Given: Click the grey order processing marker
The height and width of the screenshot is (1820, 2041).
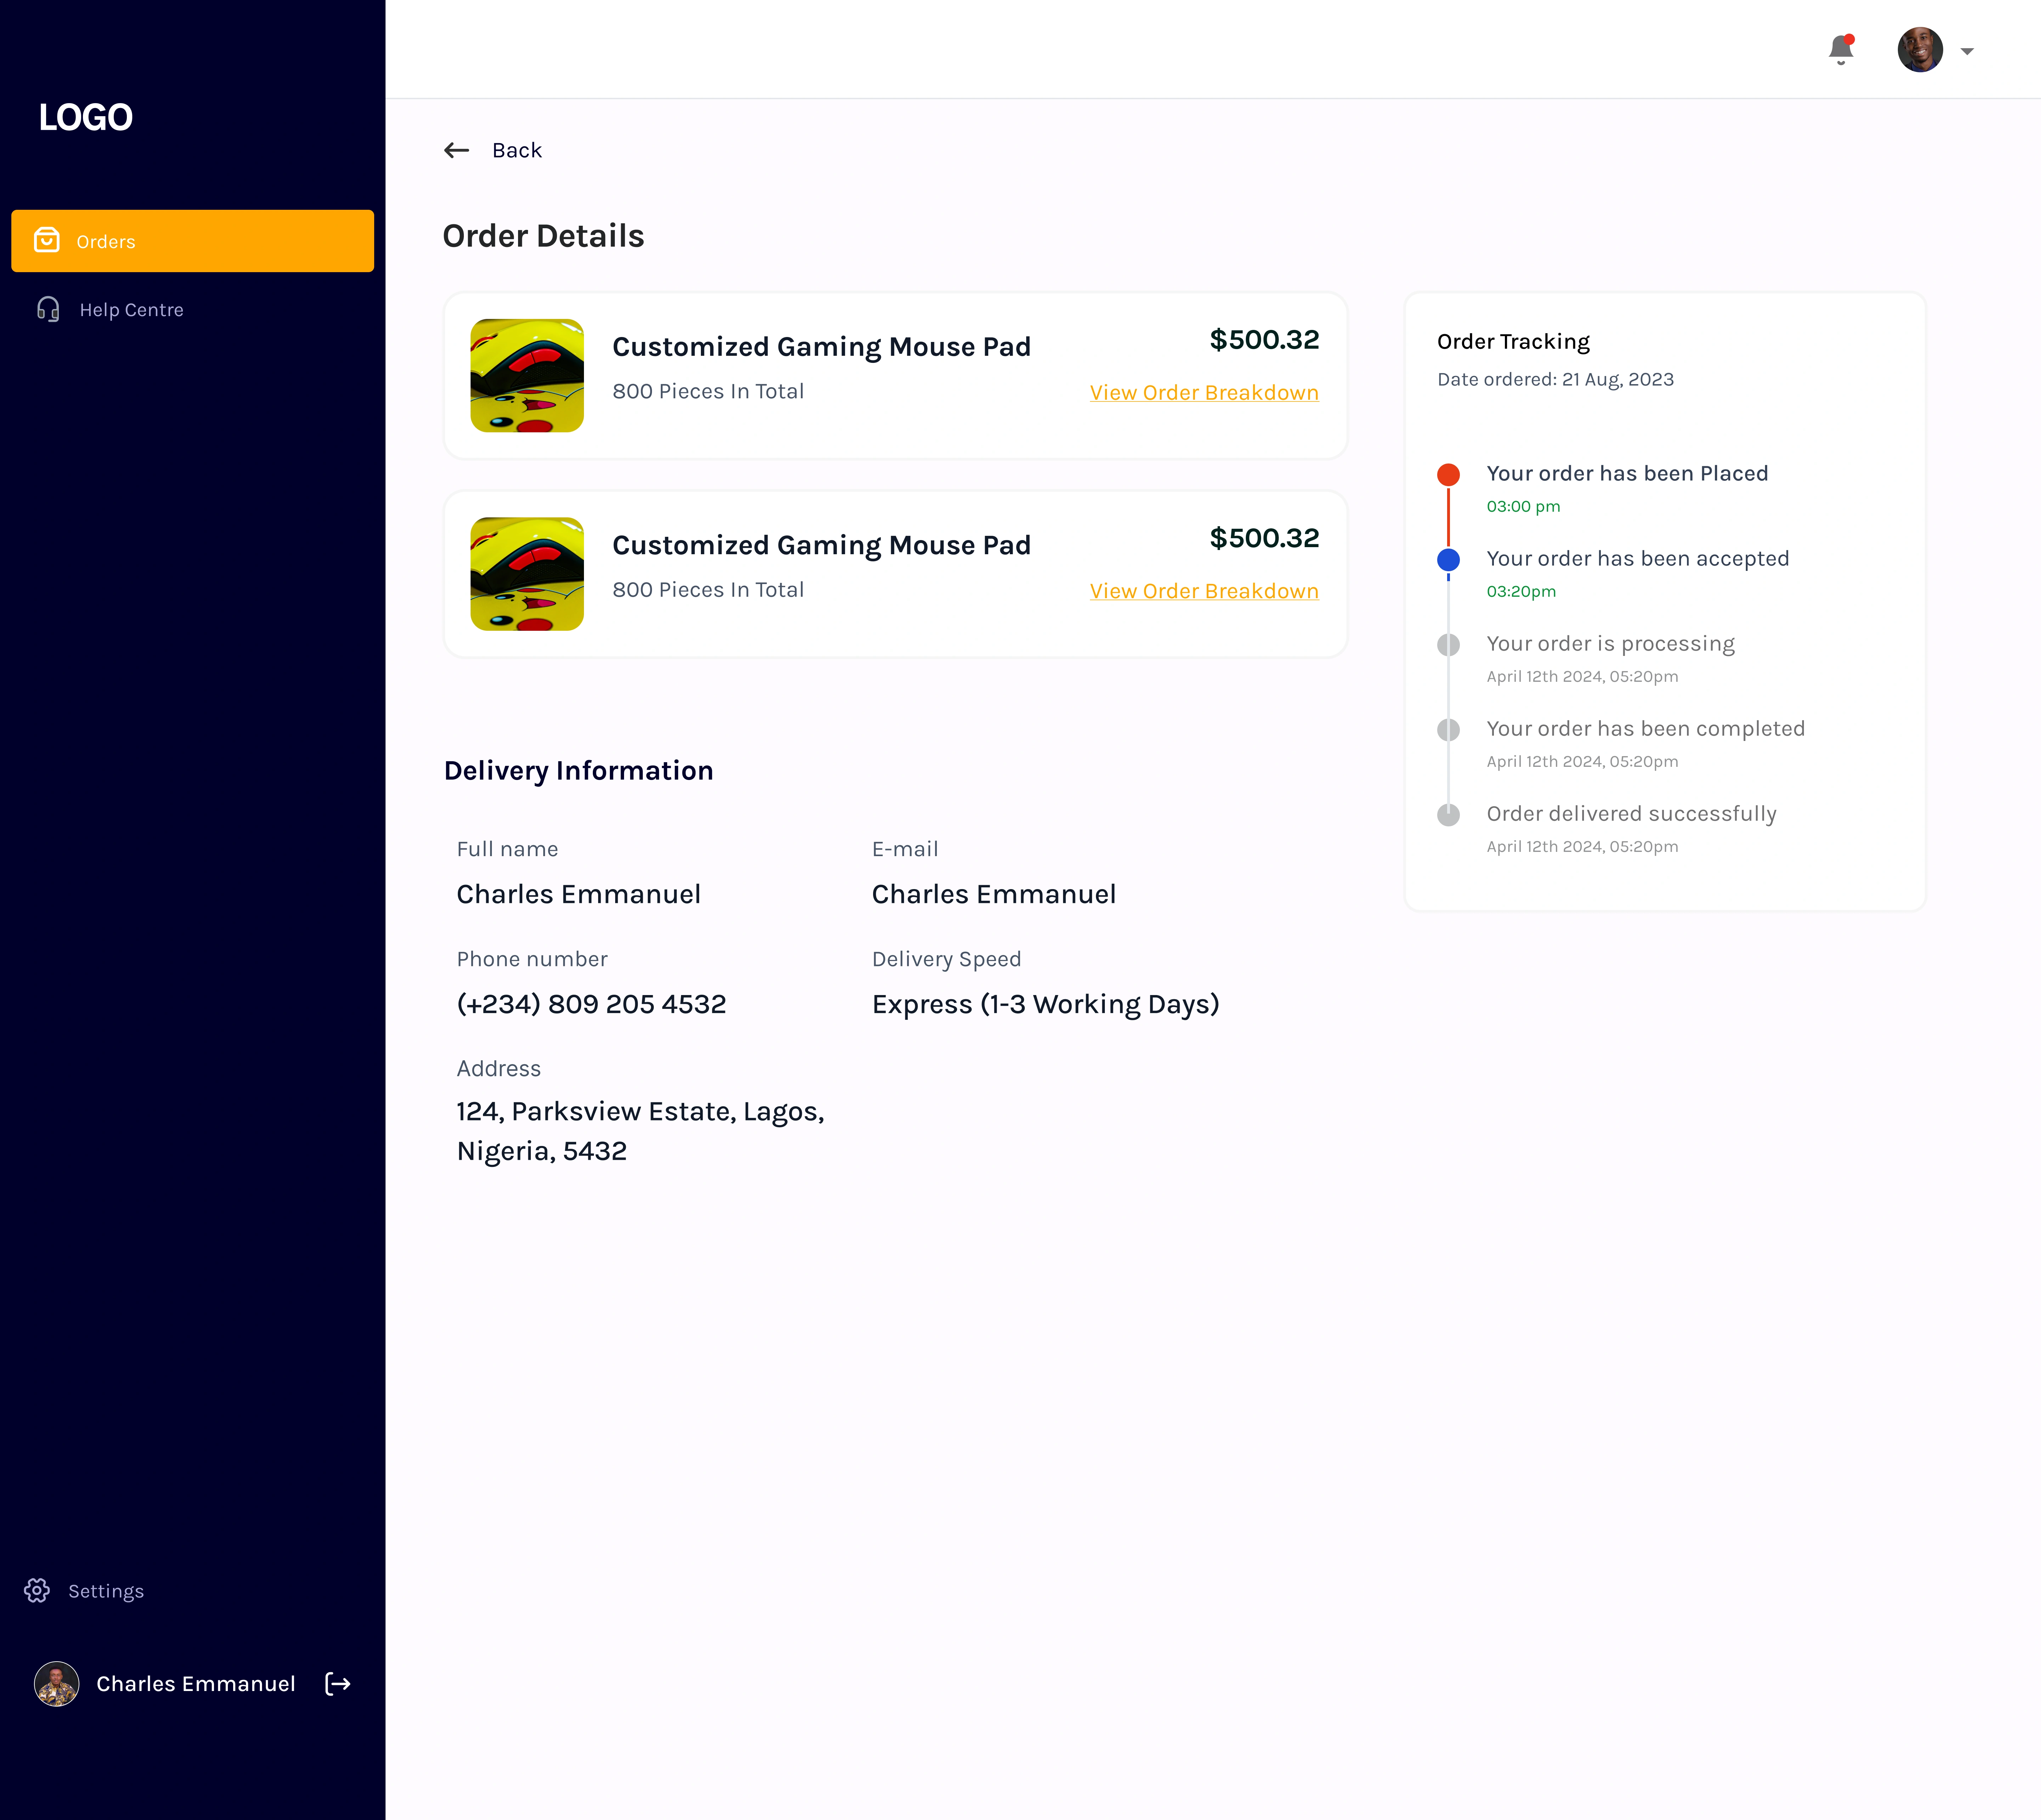Looking at the screenshot, I should tap(1448, 645).
